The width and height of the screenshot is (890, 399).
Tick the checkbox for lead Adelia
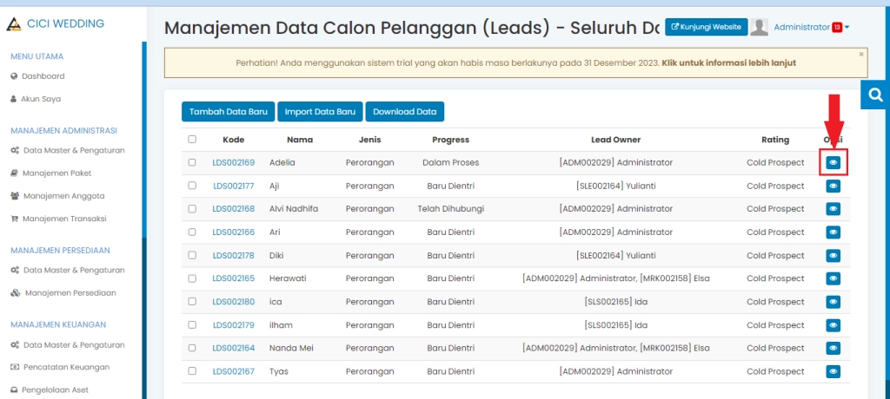(x=192, y=162)
